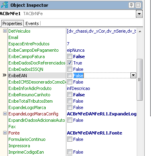Toggle the ExibeTotalTributosItem checkbox
This screenshot has height=156, width=151.
pos(70,101)
